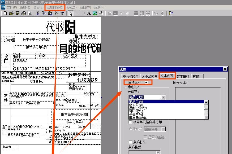
Task: Activate the arrow selection tool
Action: pos(71,13)
